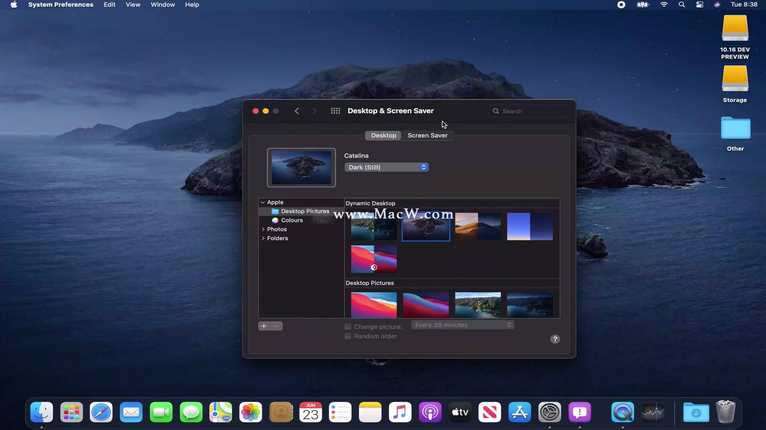Select the Big Sur coastline dynamic wallpaper
This screenshot has width=766, height=430.
tap(374, 226)
